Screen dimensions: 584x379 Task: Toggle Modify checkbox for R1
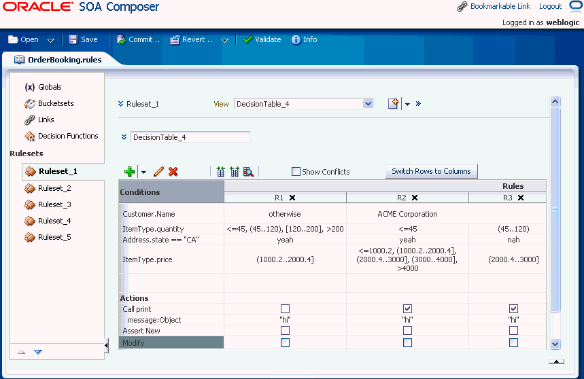(286, 342)
